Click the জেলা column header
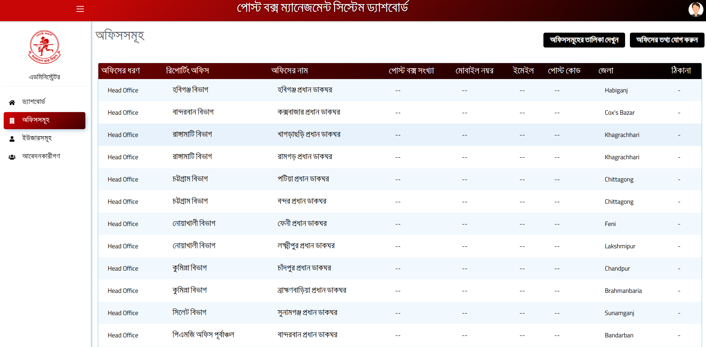The image size is (706, 347). (x=606, y=71)
